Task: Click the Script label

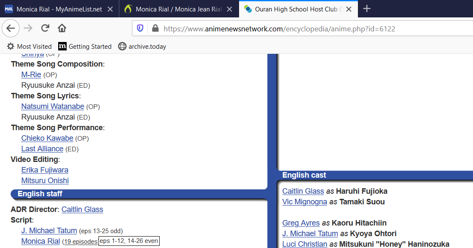Action: [x=21, y=220]
